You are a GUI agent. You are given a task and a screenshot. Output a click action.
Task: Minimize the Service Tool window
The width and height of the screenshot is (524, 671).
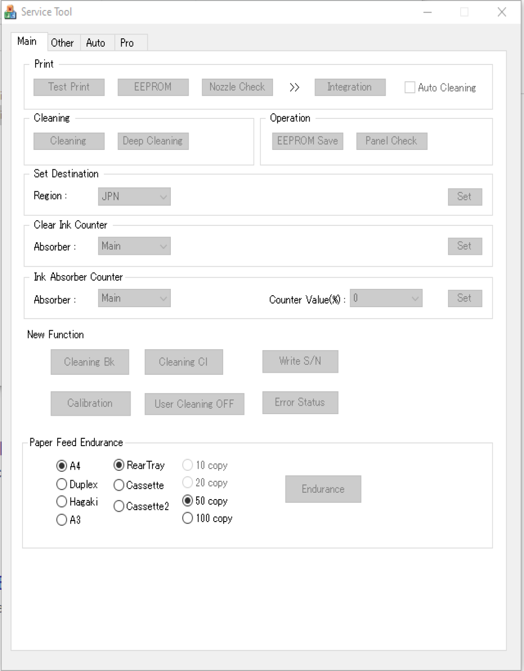pyautogui.click(x=428, y=12)
